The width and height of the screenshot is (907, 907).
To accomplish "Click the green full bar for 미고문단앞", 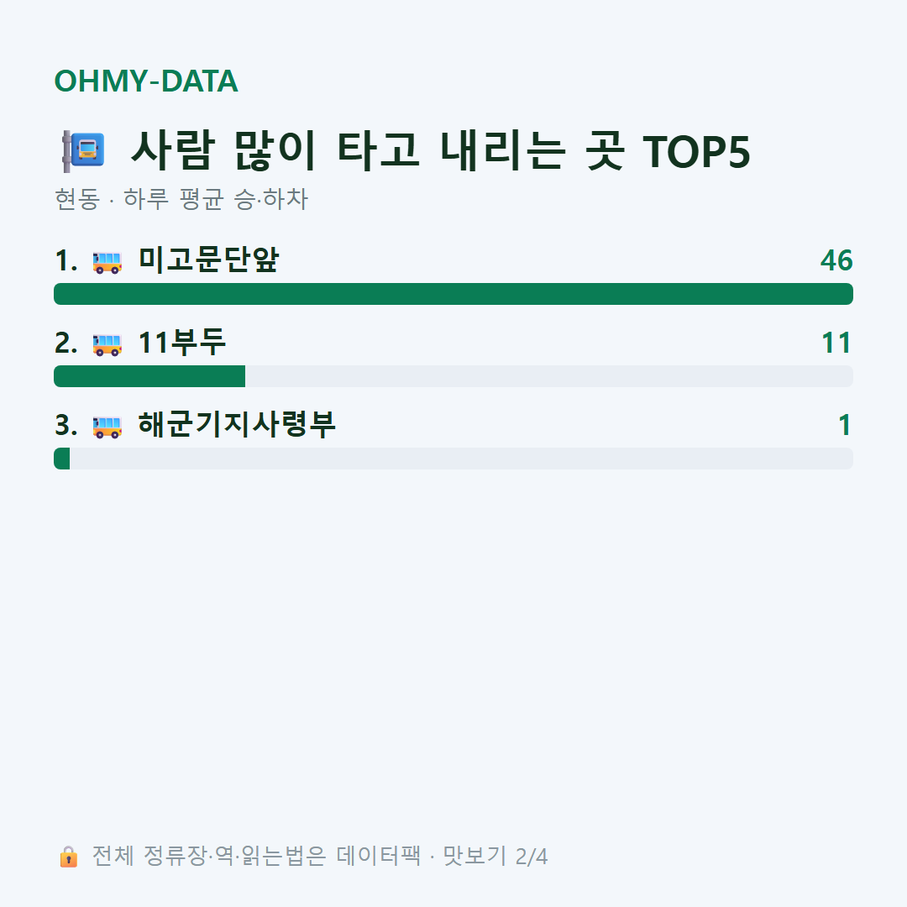I will click(x=453, y=294).
